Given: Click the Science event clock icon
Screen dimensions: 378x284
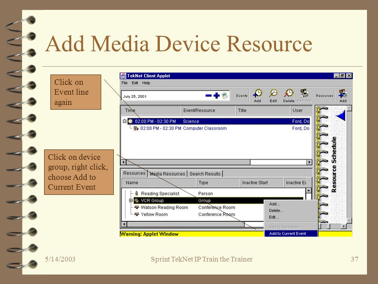Looking at the screenshot, I should coord(130,121).
